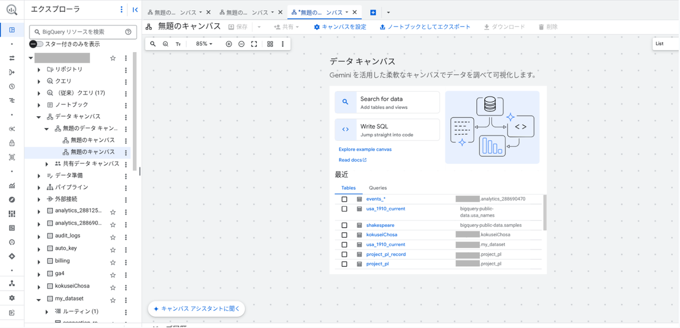Click the grid layout icon in canvas toolbar
This screenshot has width=680, height=328.
[270, 44]
